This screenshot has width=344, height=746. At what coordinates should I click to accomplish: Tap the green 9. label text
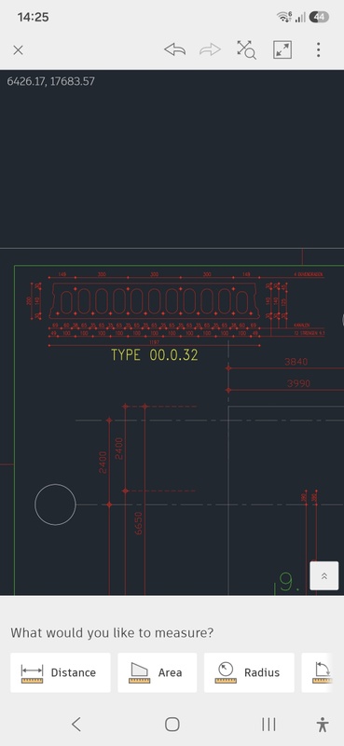289,582
